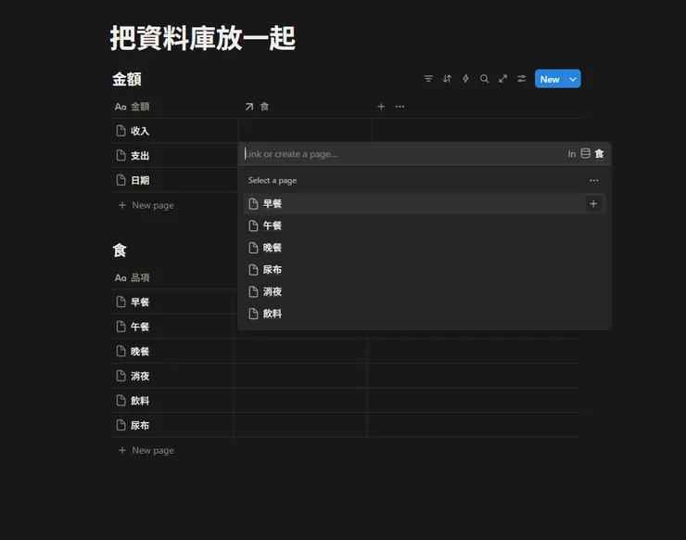Select 尿布 in the page list
This screenshot has width=686, height=540.
424,269
